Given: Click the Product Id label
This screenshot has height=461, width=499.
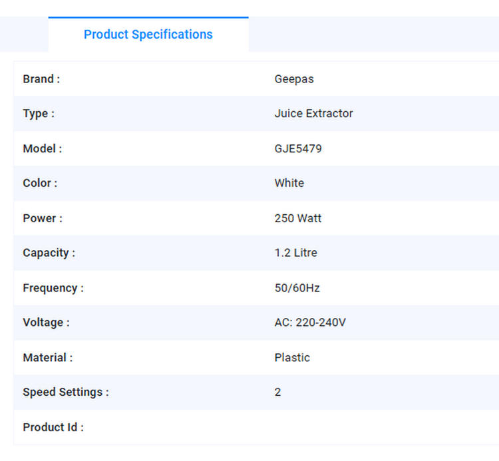Looking at the screenshot, I should [x=53, y=428].
